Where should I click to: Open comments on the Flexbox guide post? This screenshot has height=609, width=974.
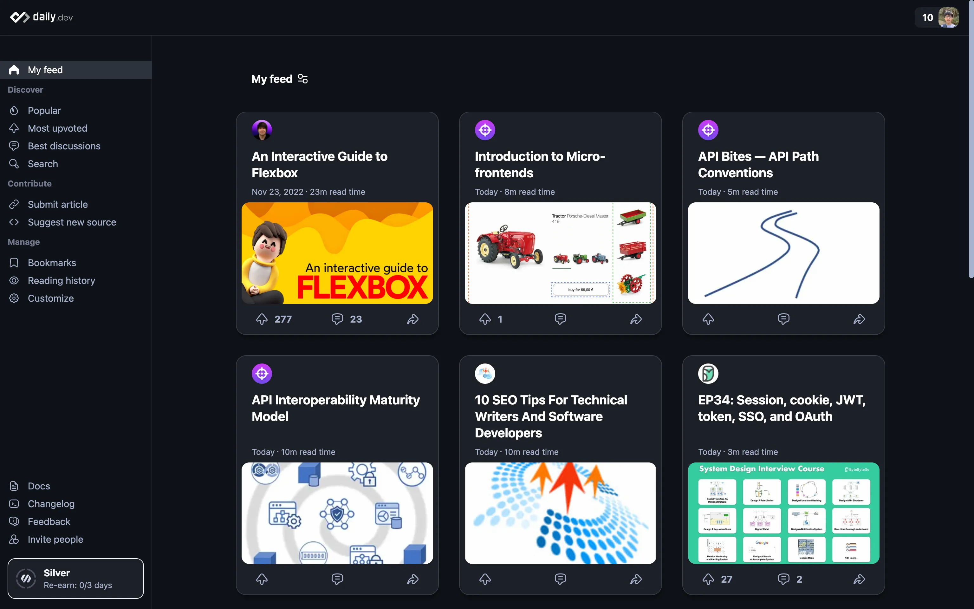[337, 319]
